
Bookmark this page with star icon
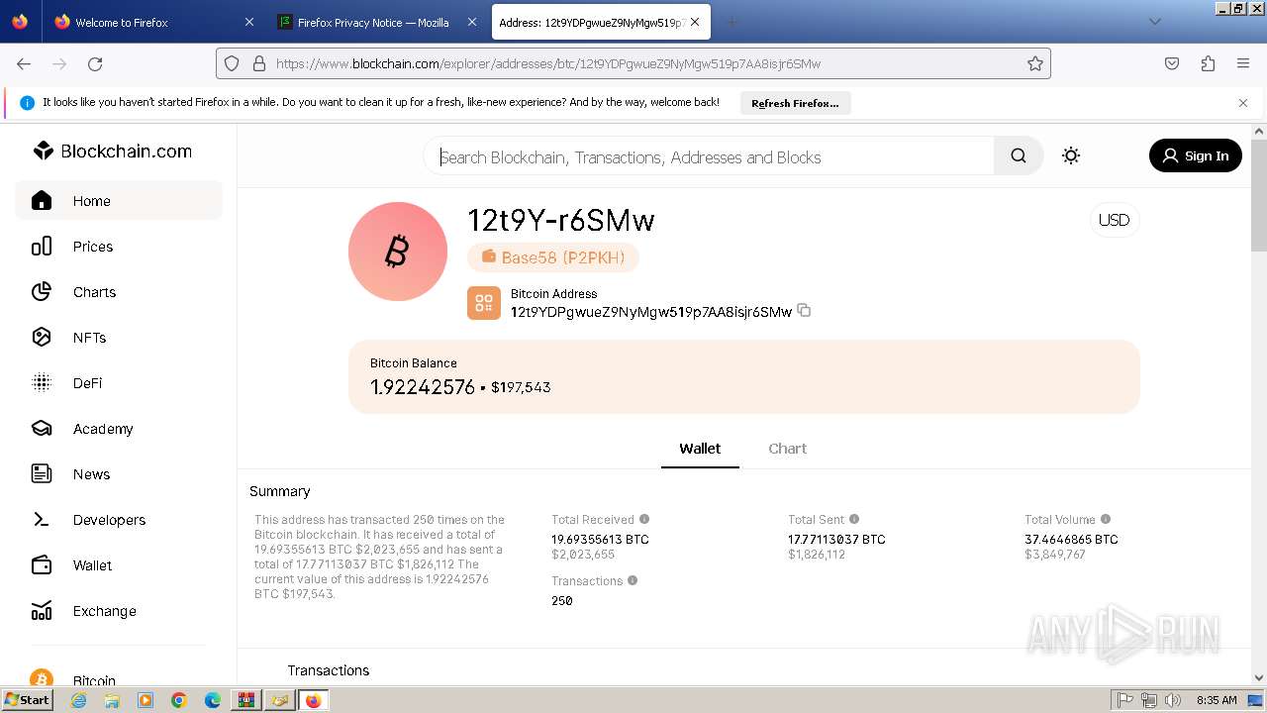(x=1035, y=63)
